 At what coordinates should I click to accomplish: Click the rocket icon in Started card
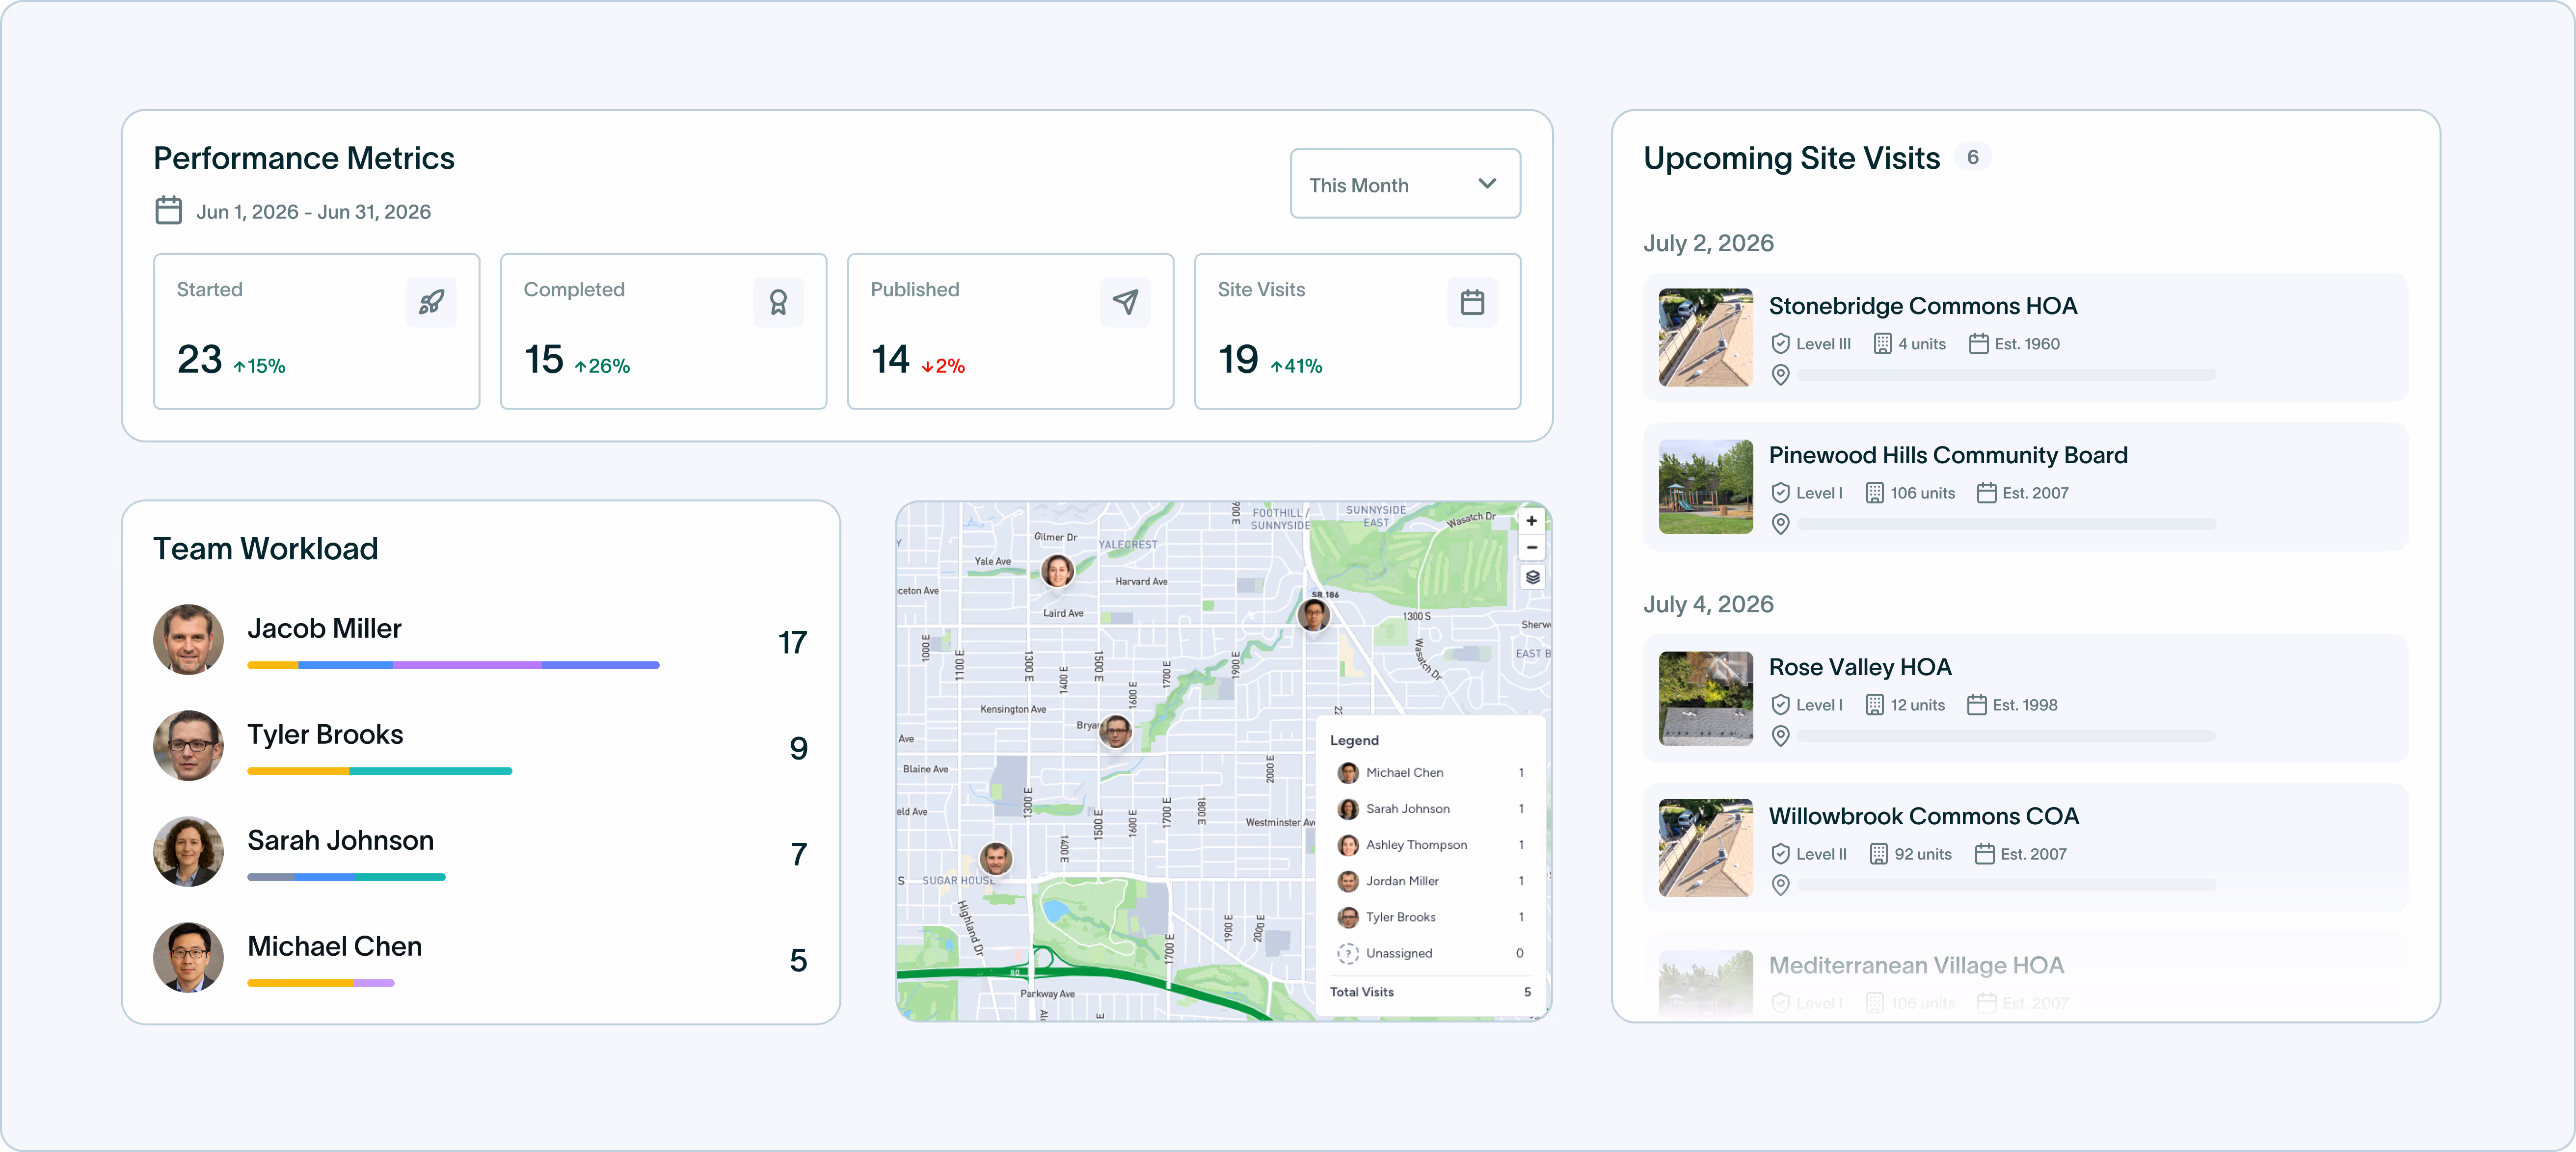[x=431, y=302]
